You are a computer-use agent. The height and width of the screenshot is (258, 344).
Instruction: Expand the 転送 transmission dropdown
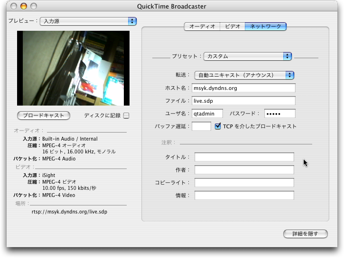[244, 75]
